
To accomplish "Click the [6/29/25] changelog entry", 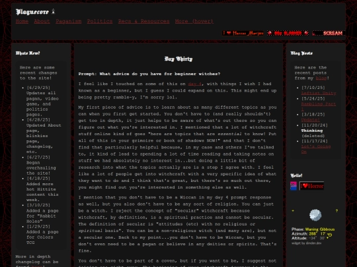I will pos(42,101).
